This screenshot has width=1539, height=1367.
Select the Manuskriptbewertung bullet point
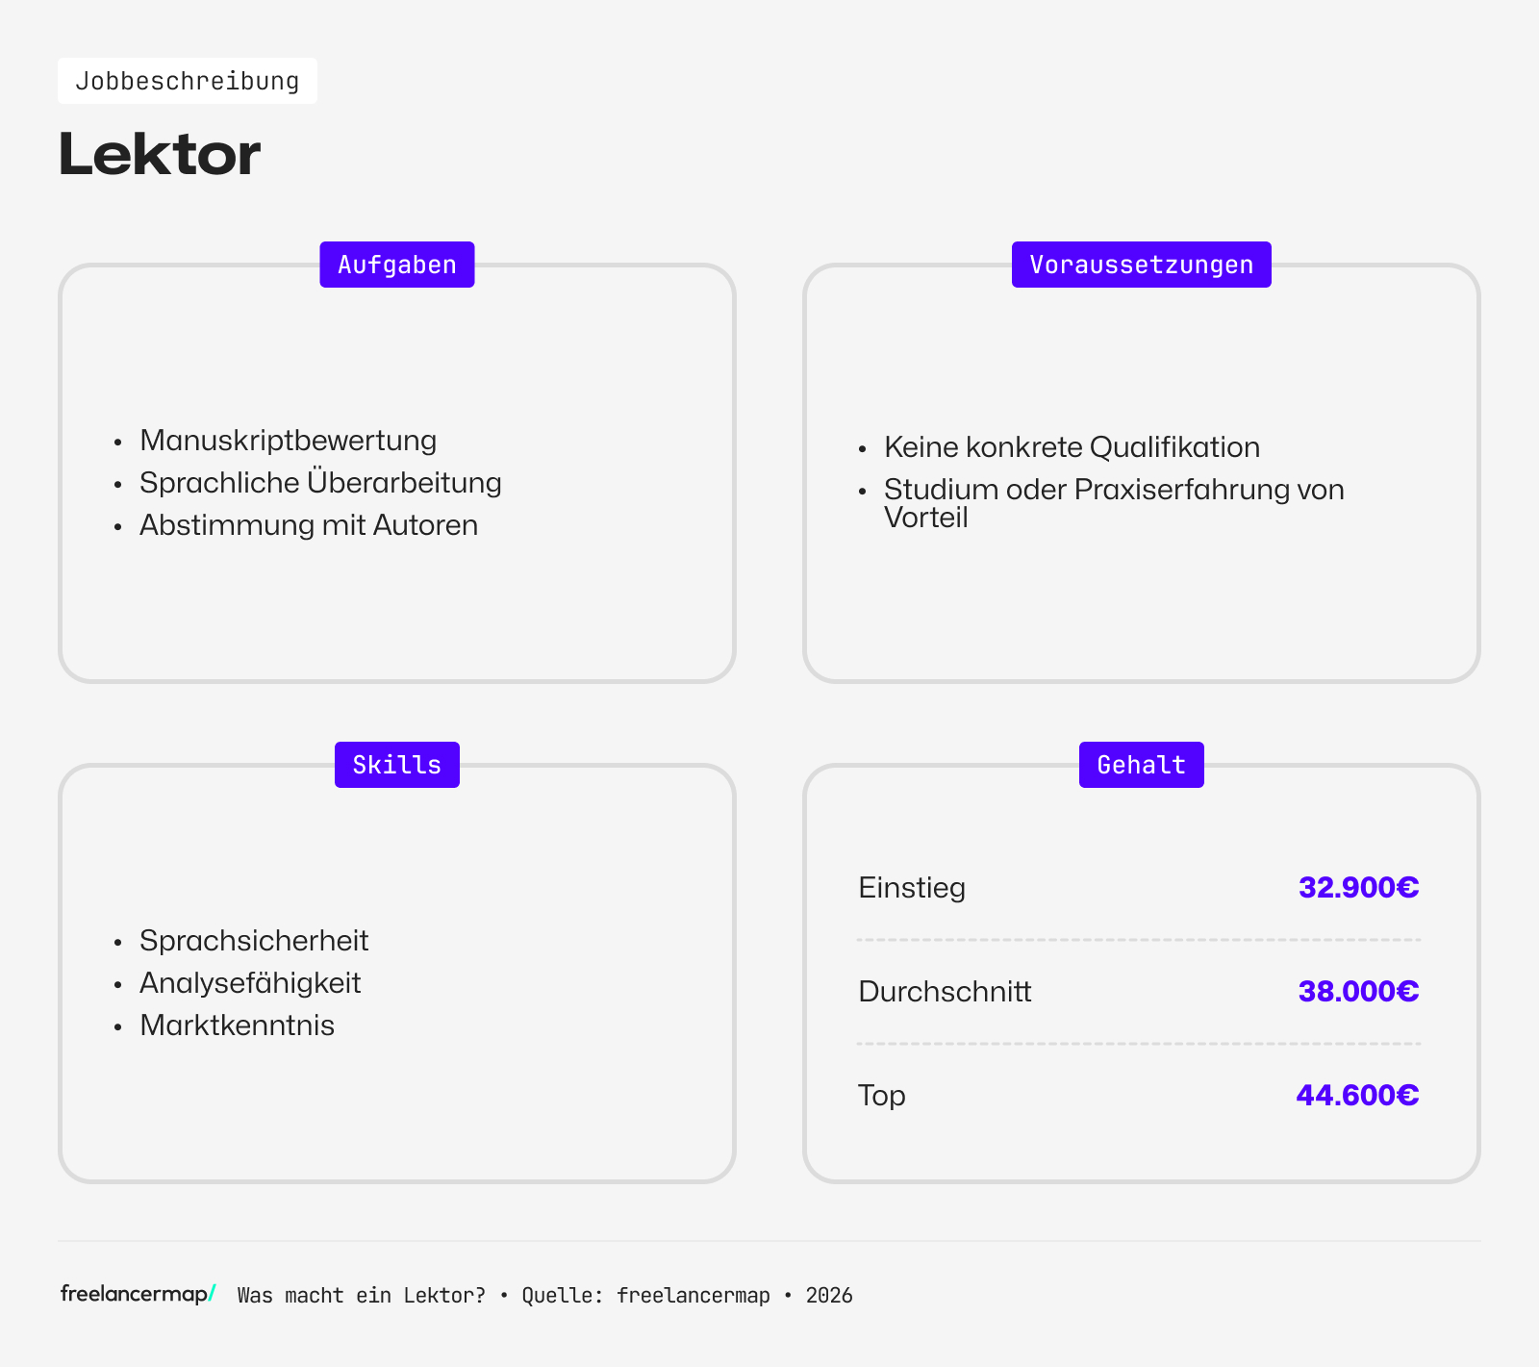[x=288, y=440]
